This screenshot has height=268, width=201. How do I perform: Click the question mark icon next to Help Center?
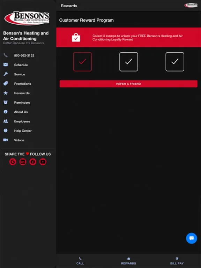tap(6, 131)
